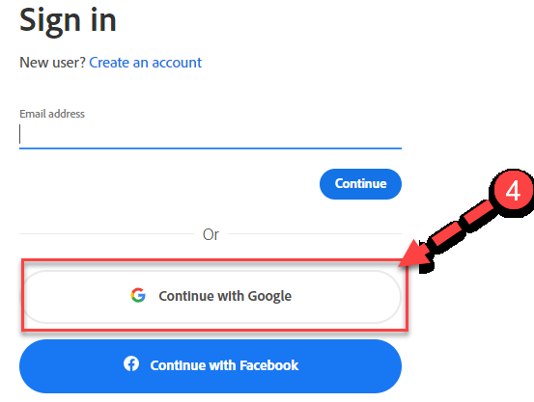This screenshot has height=402, width=534.
Task: Click the divider line right of Or
Action: [315, 233]
